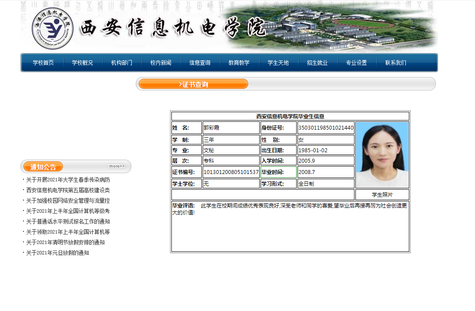Screen dimensions: 475x311
Task: Open the 专业设置 menu item
Action: click(x=356, y=63)
